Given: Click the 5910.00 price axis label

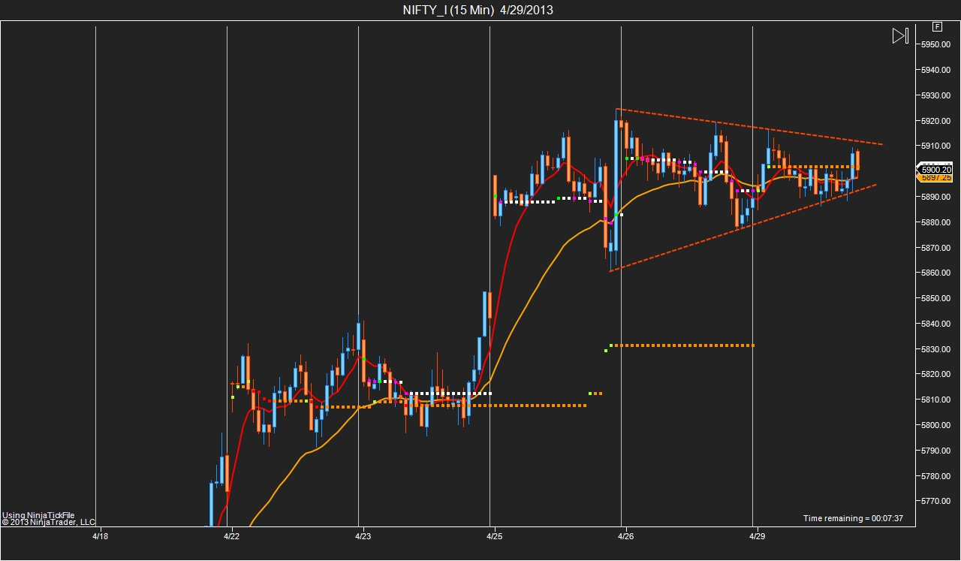Looking at the screenshot, I should coord(937,146).
